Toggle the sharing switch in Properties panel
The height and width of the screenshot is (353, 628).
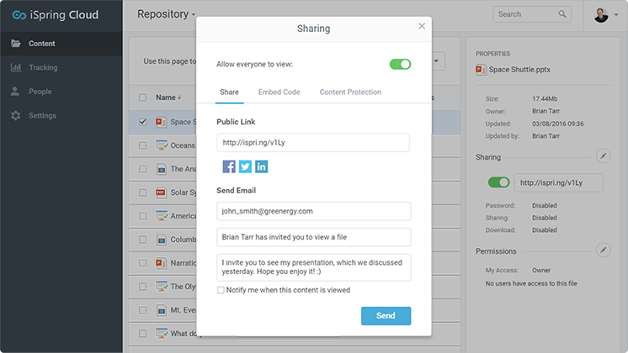click(x=498, y=182)
